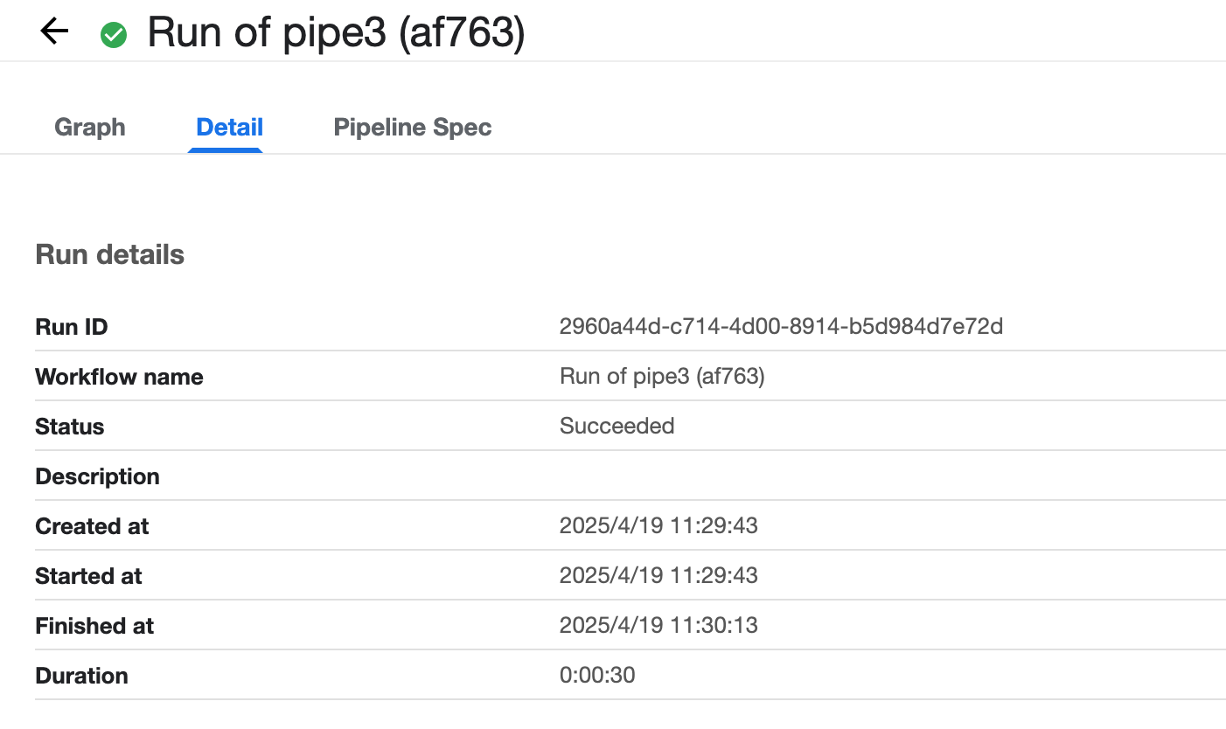Viewport: 1226px width, 729px height.
Task: Click the Finished at timestamp 11:30:13
Action: pyautogui.click(x=658, y=626)
